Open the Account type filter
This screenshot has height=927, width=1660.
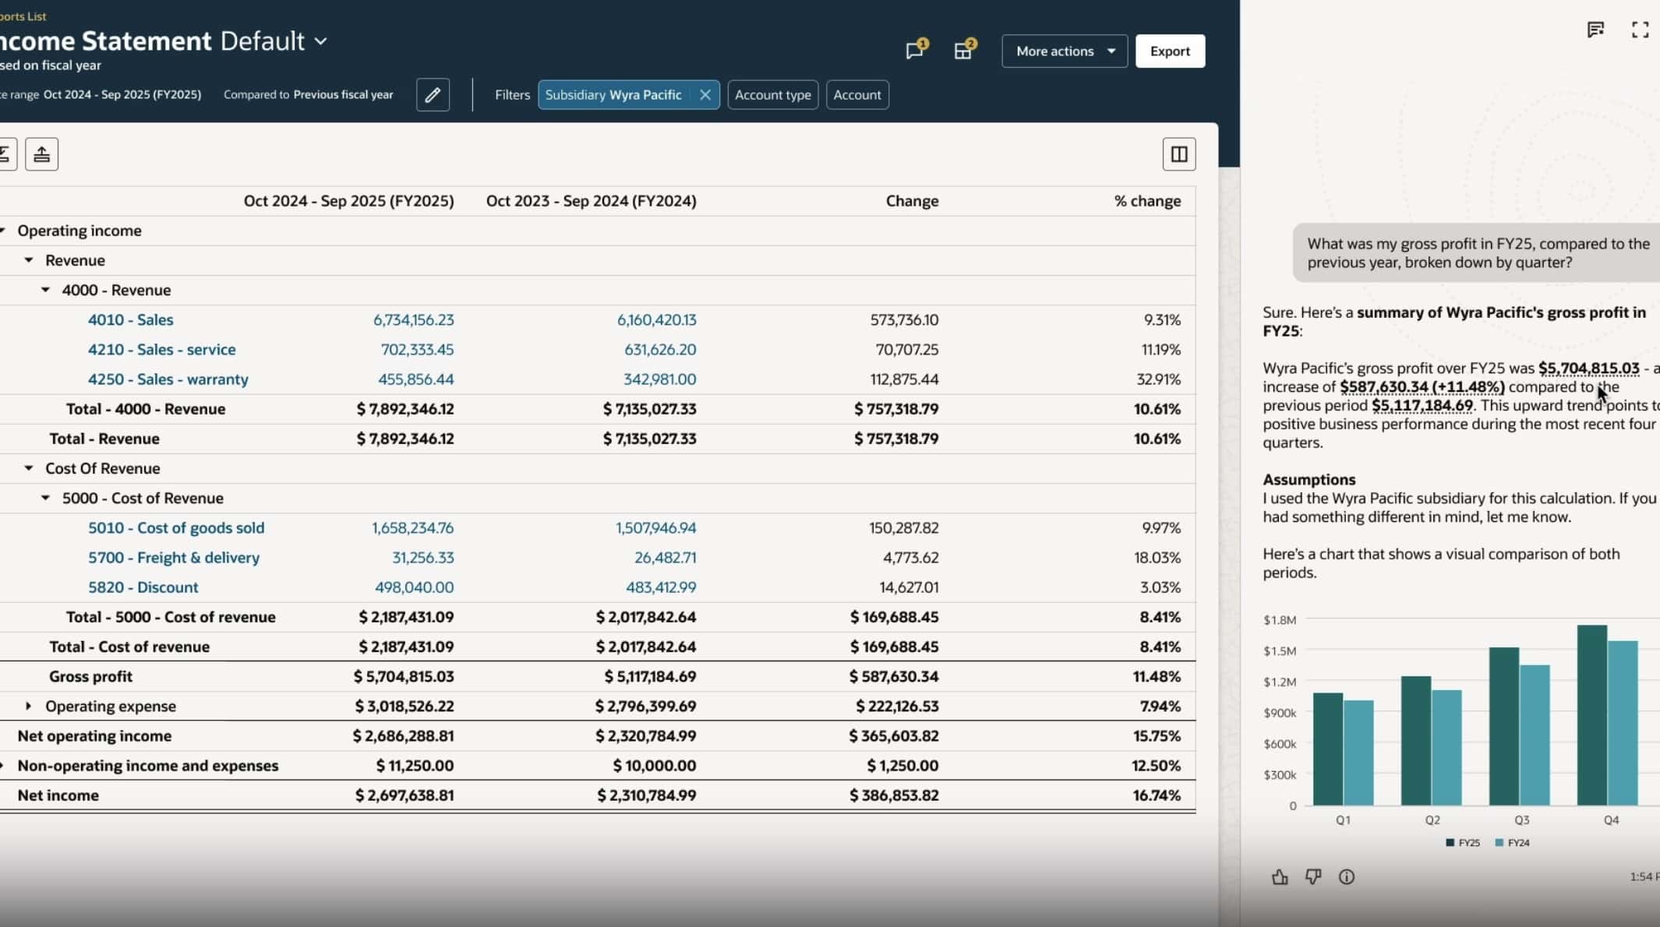pos(772,95)
